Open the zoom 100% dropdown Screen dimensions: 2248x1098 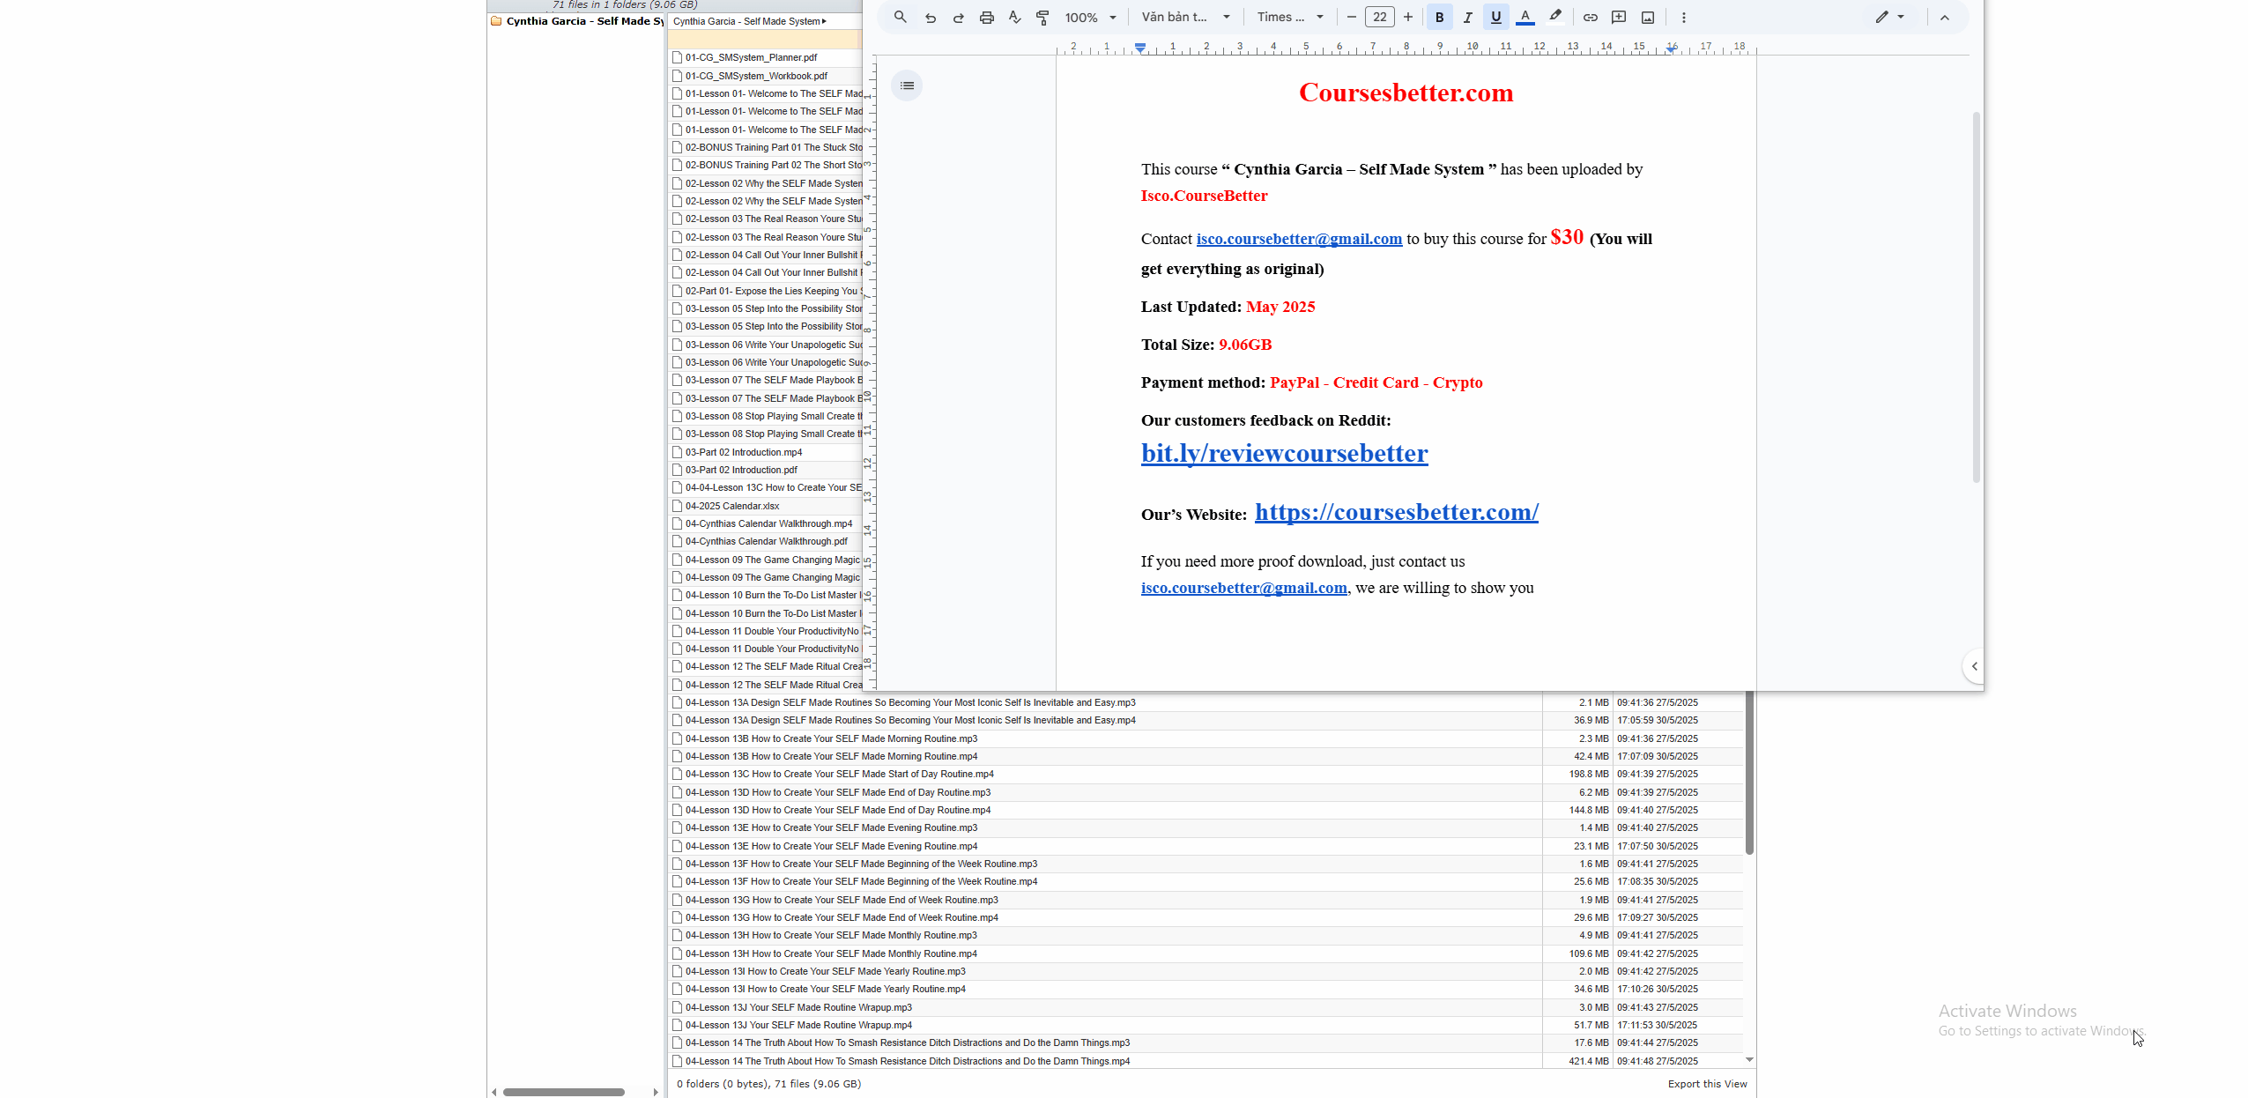pyautogui.click(x=1090, y=17)
